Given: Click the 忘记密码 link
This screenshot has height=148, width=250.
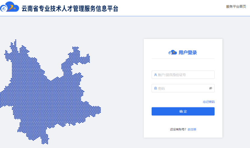Looking at the screenshot, I should pyautogui.click(x=208, y=102).
